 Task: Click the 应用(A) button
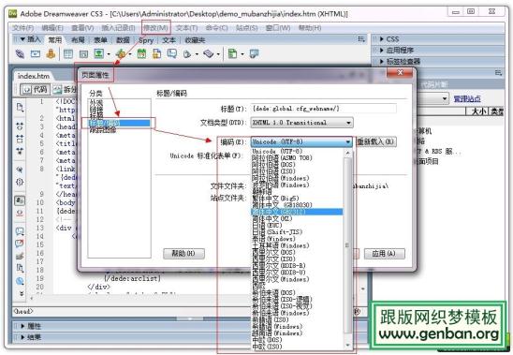[385, 254]
